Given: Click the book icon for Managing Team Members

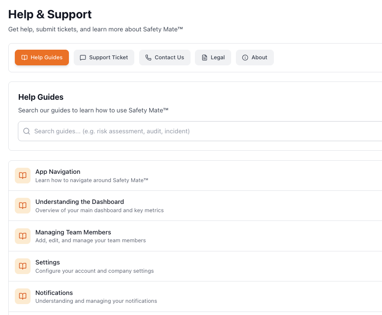Looking at the screenshot, I should coord(23,236).
